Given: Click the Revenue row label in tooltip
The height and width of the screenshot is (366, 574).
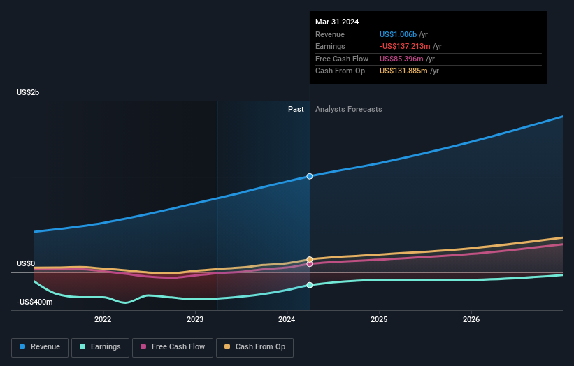Looking at the screenshot, I should (x=330, y=34).
